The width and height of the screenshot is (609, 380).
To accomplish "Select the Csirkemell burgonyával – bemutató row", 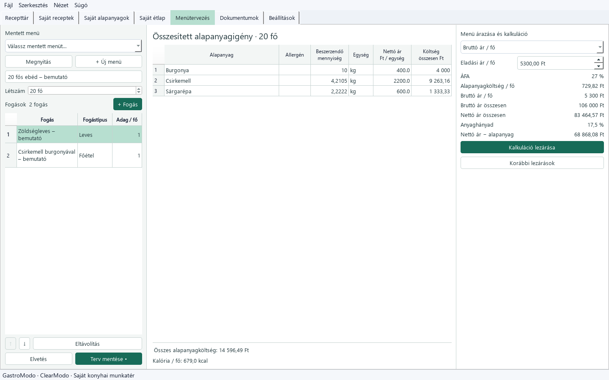I will coord(74,155).
